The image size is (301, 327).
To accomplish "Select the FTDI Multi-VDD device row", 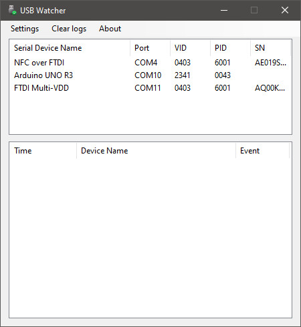I will click(x=150, y=88).
